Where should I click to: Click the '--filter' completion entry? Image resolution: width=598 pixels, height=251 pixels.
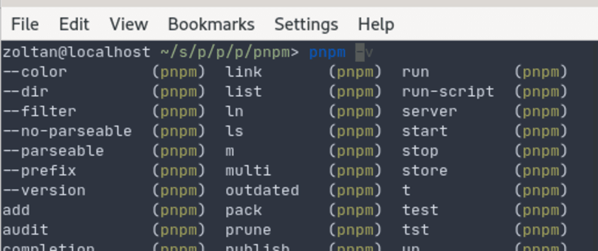tap(39, 112)
